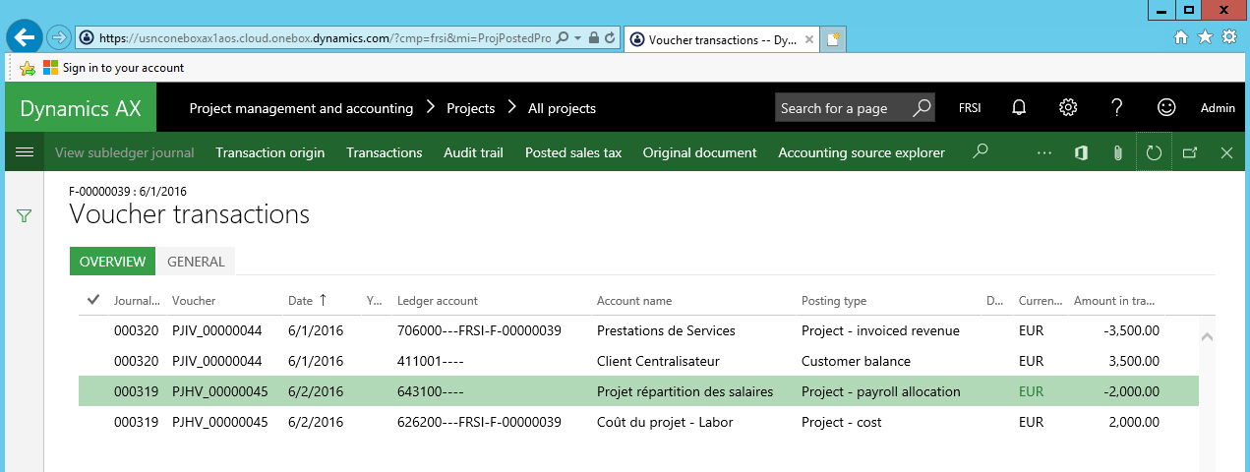This screenshot has width=1250, height=472.
Task: Click the Posted sales tax button
Action: tap(572, 152)
